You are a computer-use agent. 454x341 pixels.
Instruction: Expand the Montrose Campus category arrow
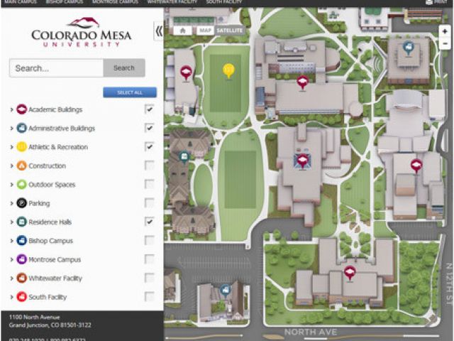pos(12,260)
